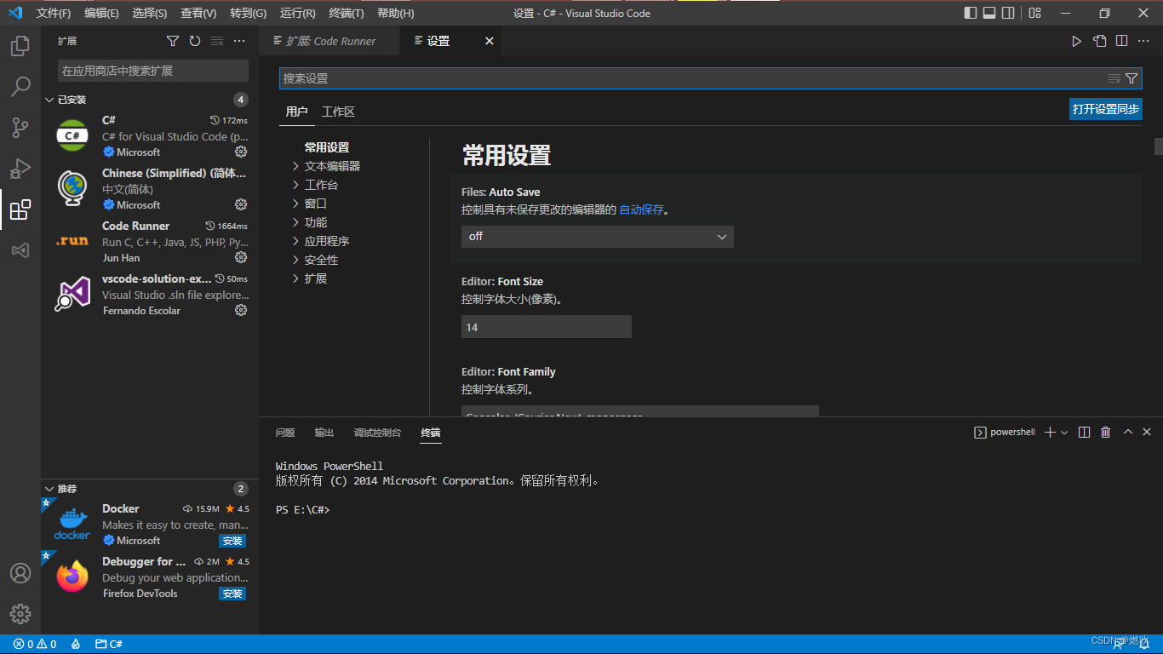This screenshot has width=1163, height=654.
Task: Filter extensions with the funnel icon
Action: coord(173,41)
